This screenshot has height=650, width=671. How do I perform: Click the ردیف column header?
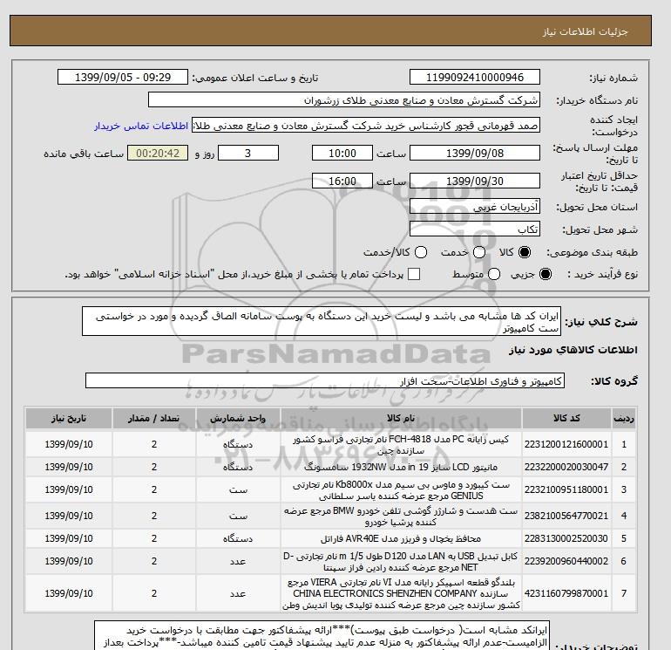[x=624, y=419]
